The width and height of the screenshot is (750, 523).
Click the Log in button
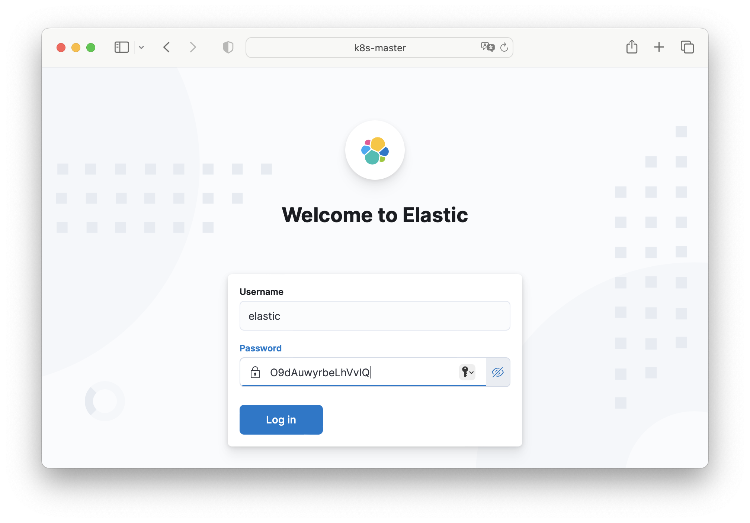(281, 420)
